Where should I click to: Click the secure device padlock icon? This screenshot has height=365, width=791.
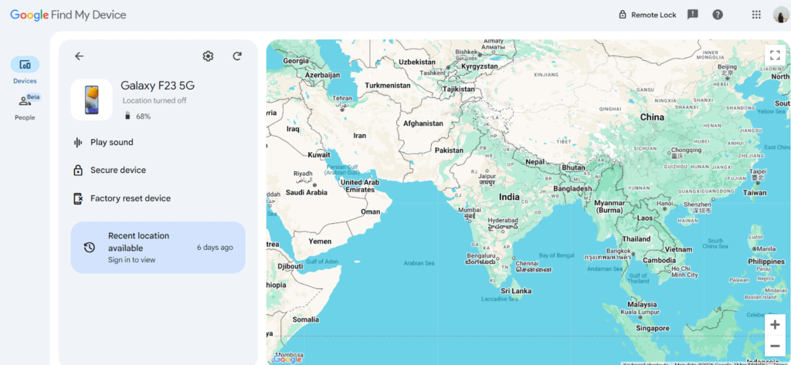pyautogui.click(x=78, y=170)
